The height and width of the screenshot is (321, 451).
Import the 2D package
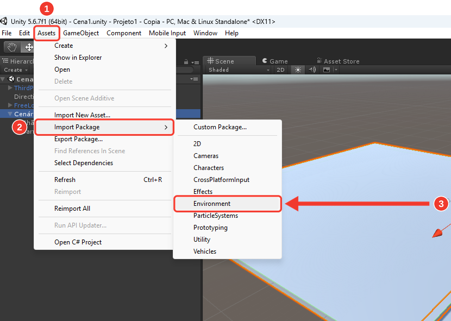point(227,144)
